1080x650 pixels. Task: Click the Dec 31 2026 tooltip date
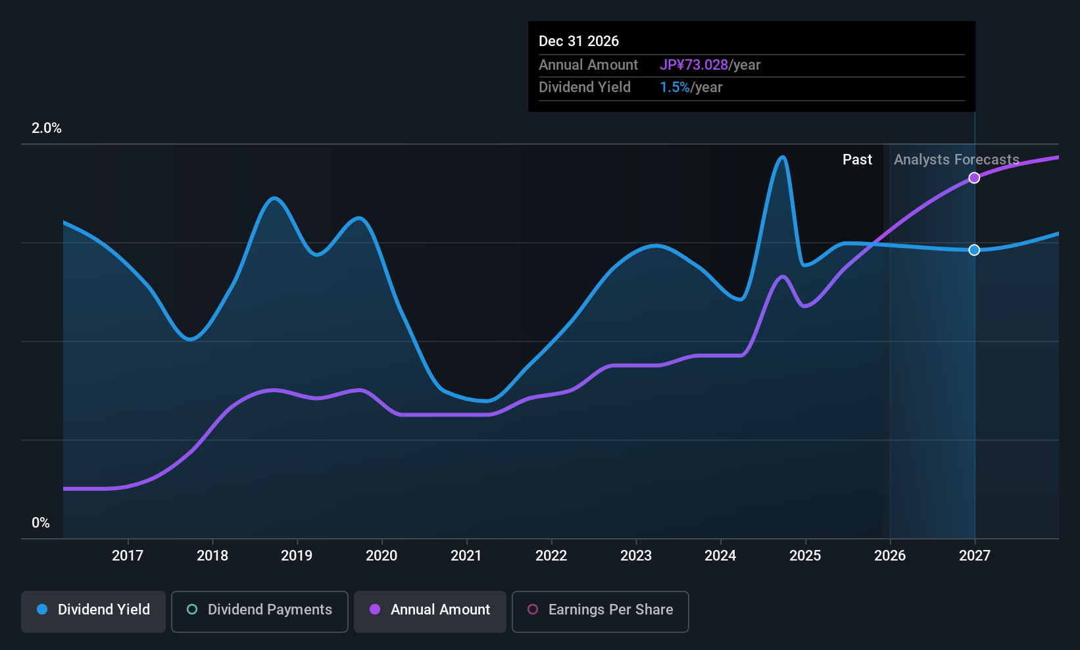point(579,41)
